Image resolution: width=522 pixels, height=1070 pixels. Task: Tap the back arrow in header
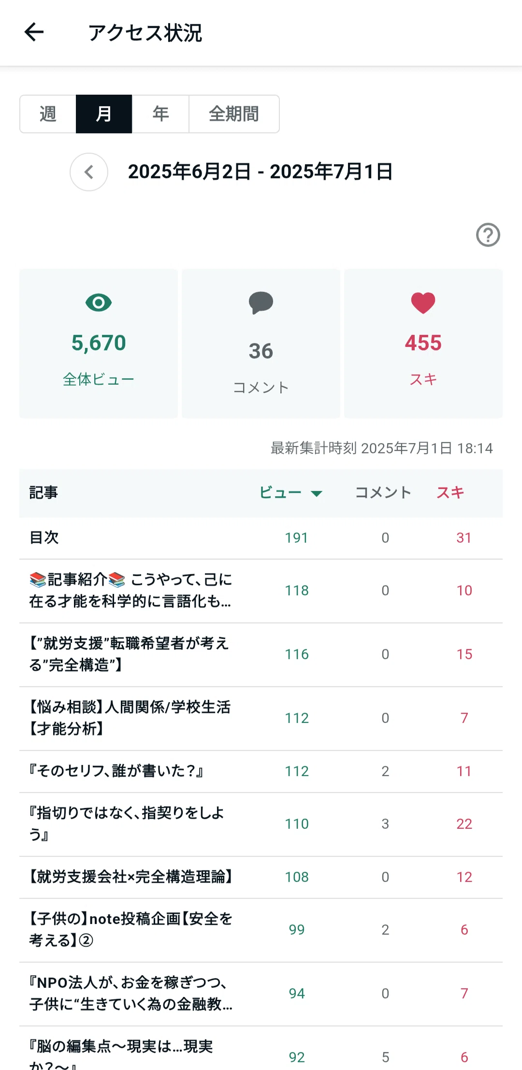point(34,32)
